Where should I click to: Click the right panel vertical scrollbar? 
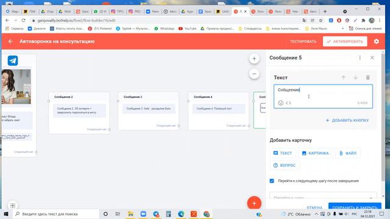click(x=383, y=117)
